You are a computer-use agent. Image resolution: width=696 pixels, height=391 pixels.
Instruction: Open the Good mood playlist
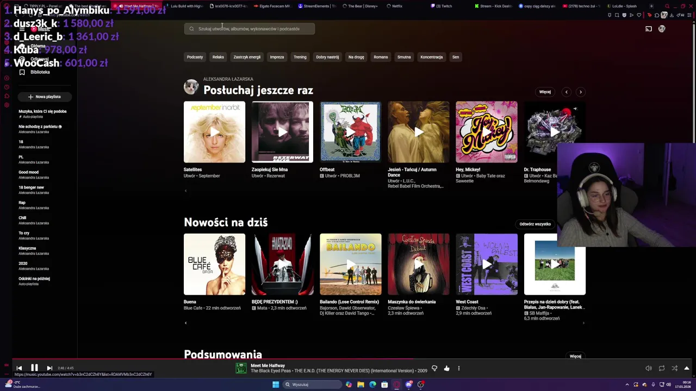click(34, 174)
